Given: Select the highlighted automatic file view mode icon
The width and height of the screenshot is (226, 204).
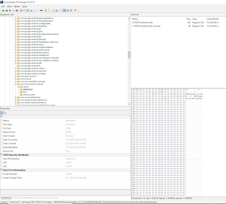Looking at the screenshot, I should pos(64,11).
